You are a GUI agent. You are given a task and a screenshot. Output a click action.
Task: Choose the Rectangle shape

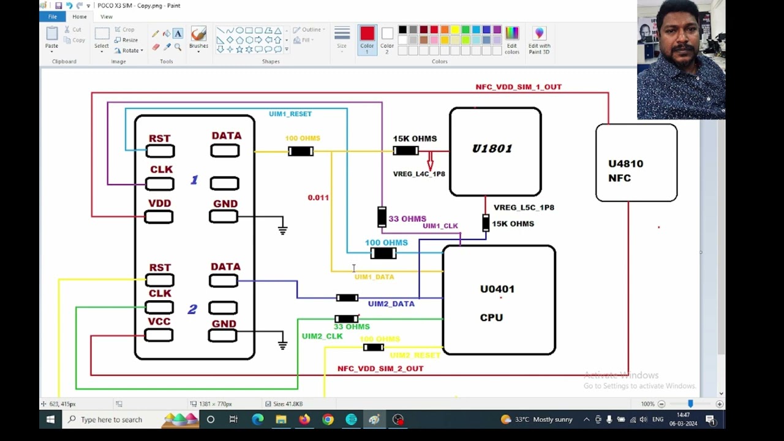(x=249, y=31)
